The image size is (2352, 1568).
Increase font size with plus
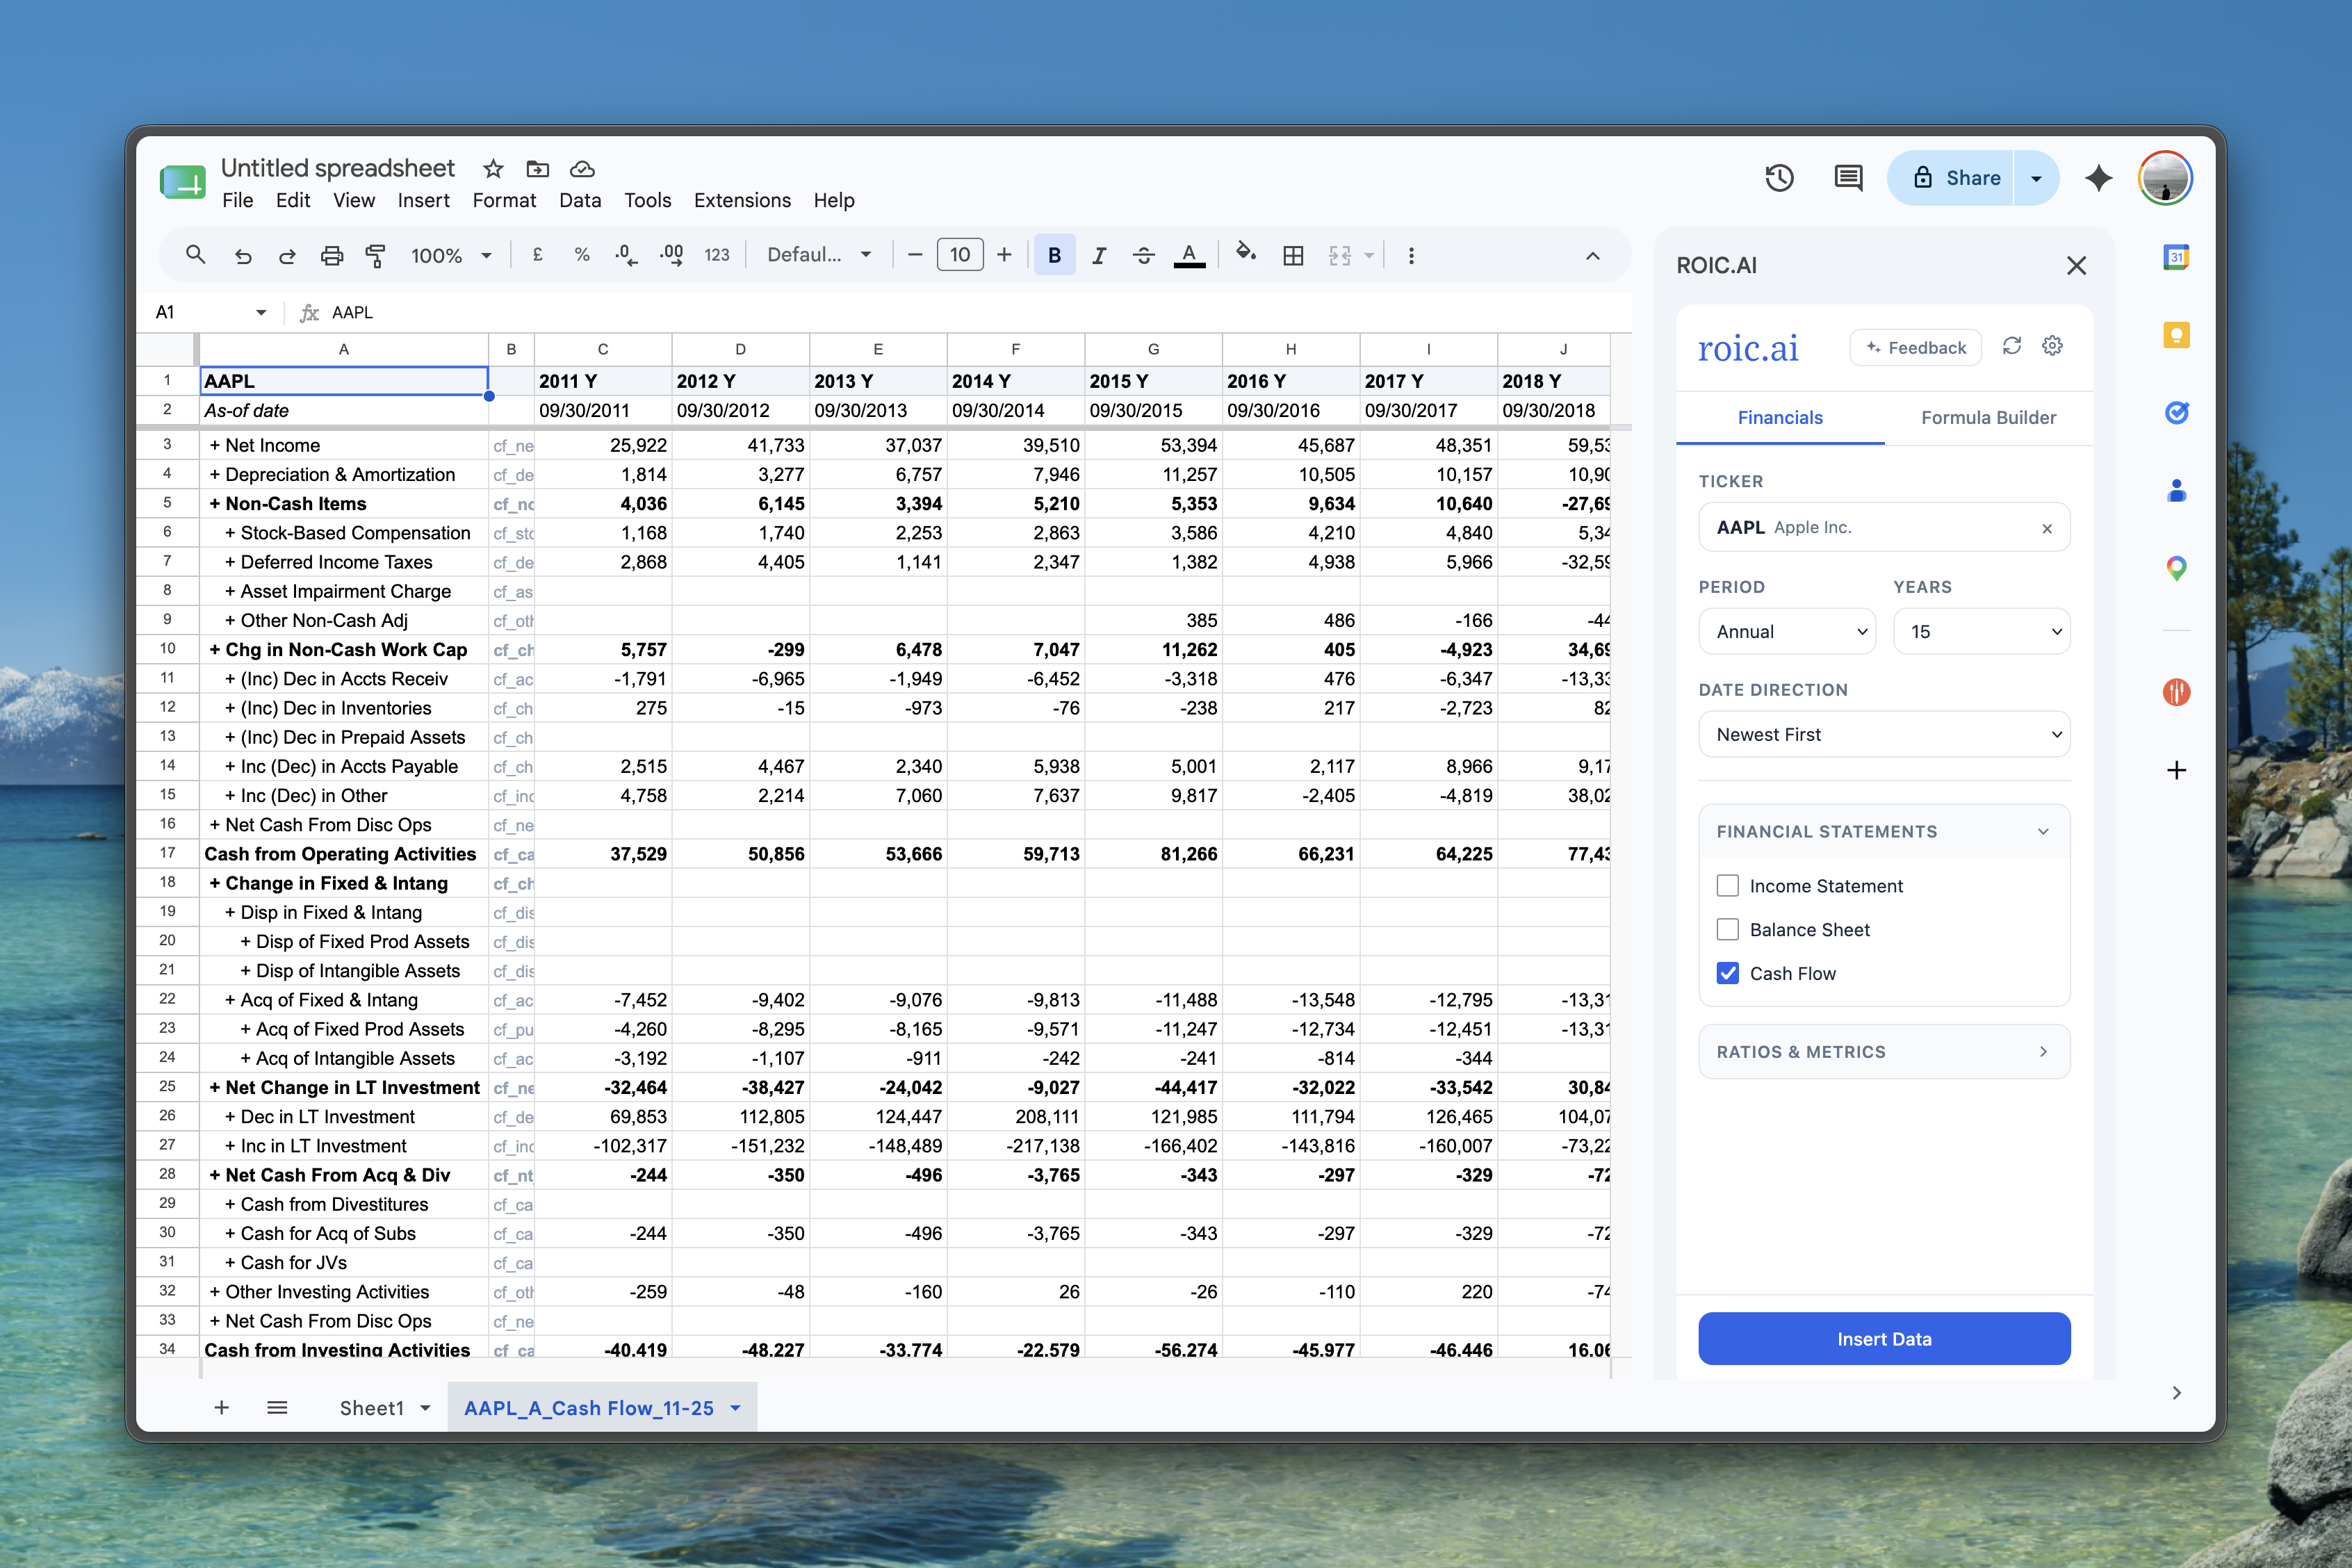(x=1005, y=255)
